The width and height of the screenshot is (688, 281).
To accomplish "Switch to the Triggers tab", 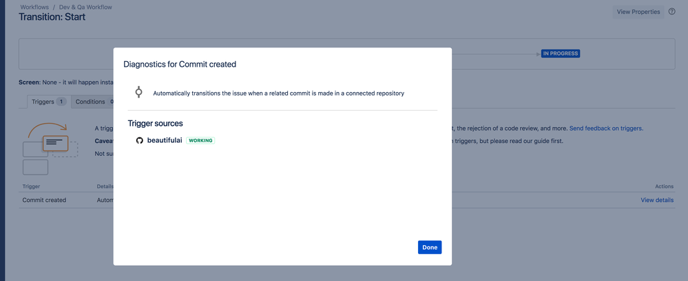I will tap(49, 102).
